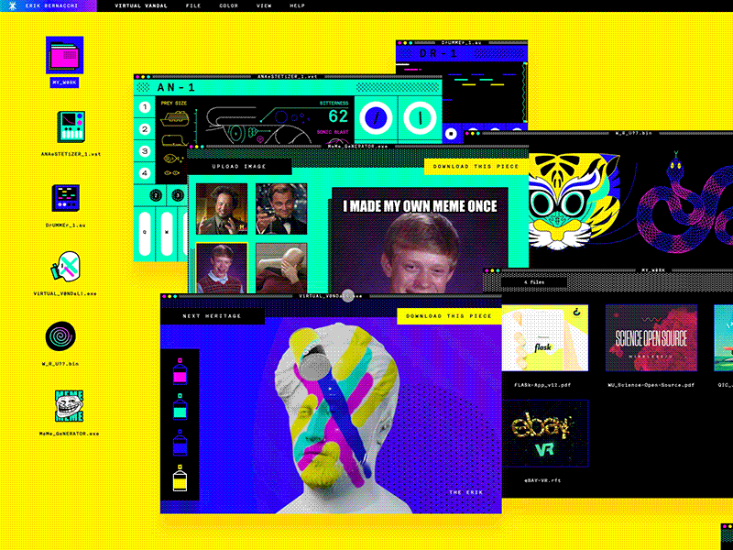Open the Science Open Source thumbnail
This screenshot has height=550, width=733.
point(651,337)
